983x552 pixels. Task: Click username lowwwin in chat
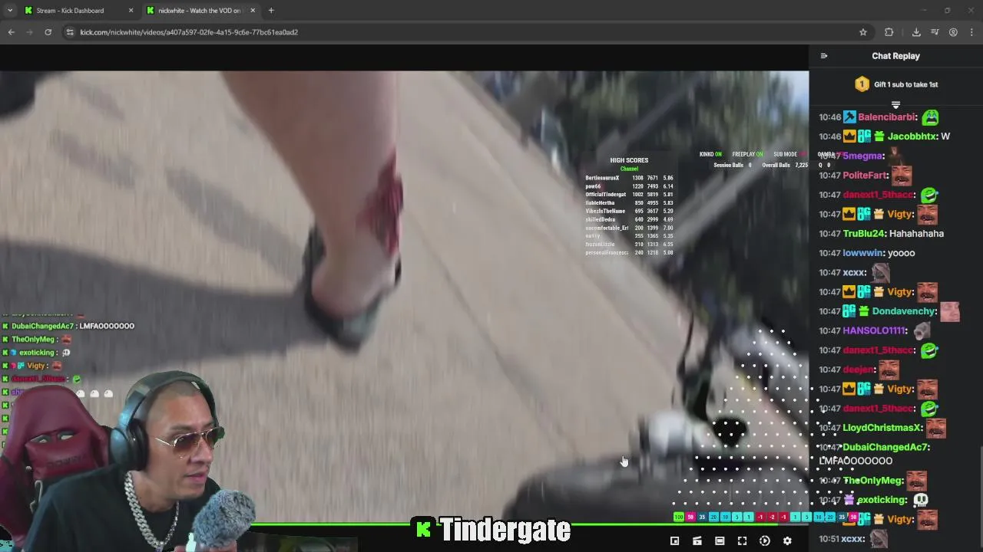click(864, 253)
